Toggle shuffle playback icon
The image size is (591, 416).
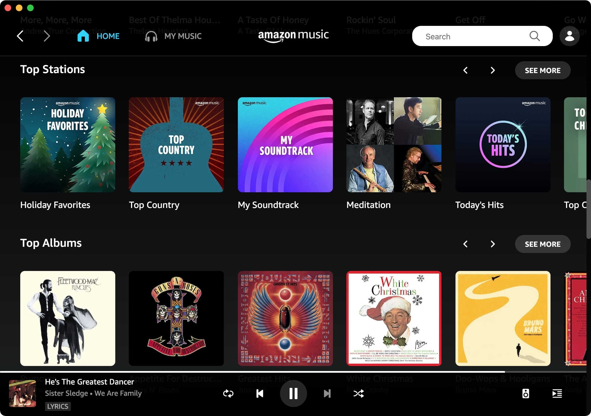click(359, 394)
